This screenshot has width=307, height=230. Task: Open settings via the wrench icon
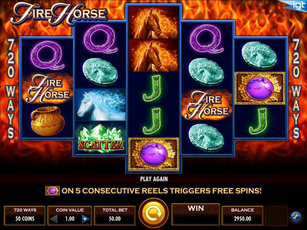(296, 216)
